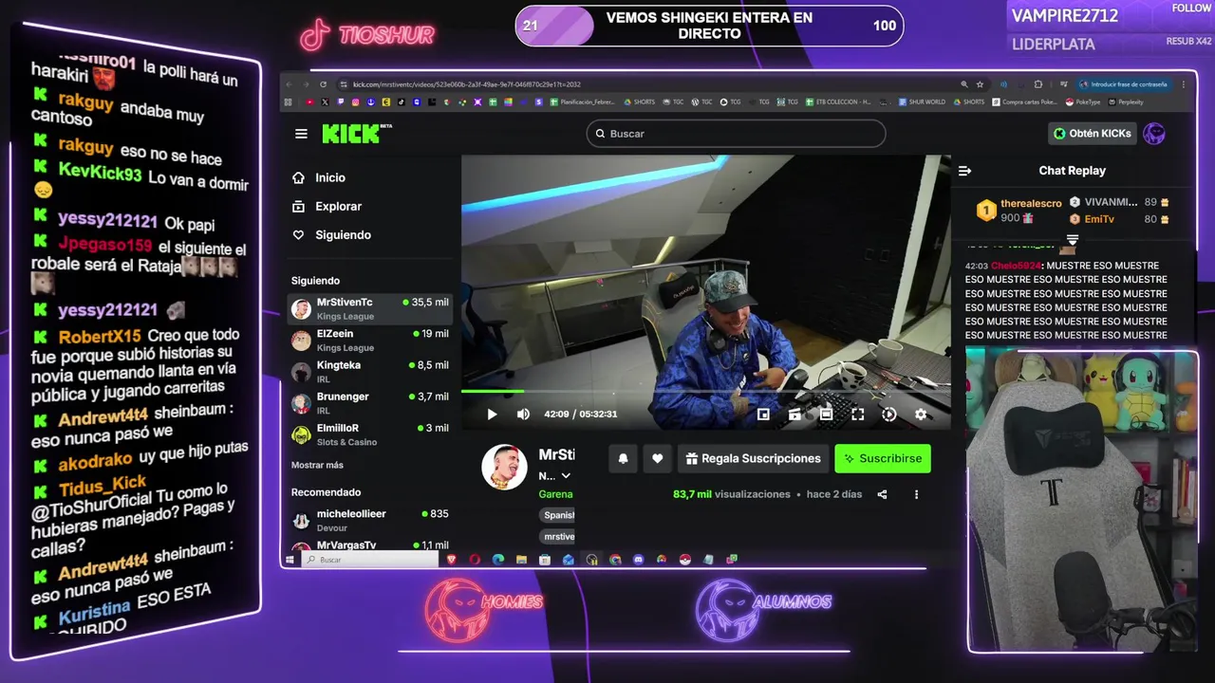Screen dimensions: 1215x683
Task: Select ElZeein channel in sidebar
Action: click(370, 340)
